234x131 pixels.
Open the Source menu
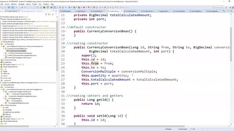click(7, 4)
